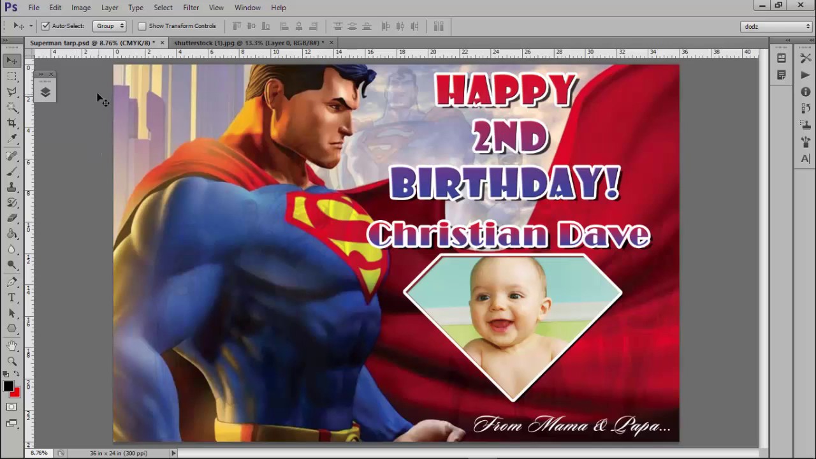
Task: Select the Polygonal Lasso tool
Action: coord(11,92)
